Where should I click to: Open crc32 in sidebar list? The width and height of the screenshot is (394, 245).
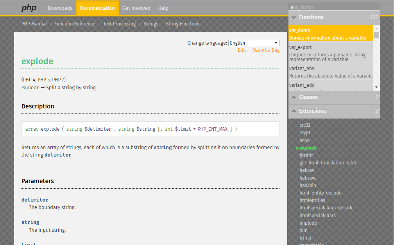(305, 125)
